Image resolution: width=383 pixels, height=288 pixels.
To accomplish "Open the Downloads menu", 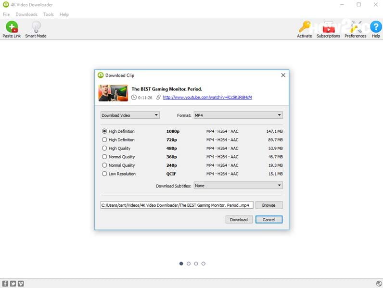I will [26, 14].
